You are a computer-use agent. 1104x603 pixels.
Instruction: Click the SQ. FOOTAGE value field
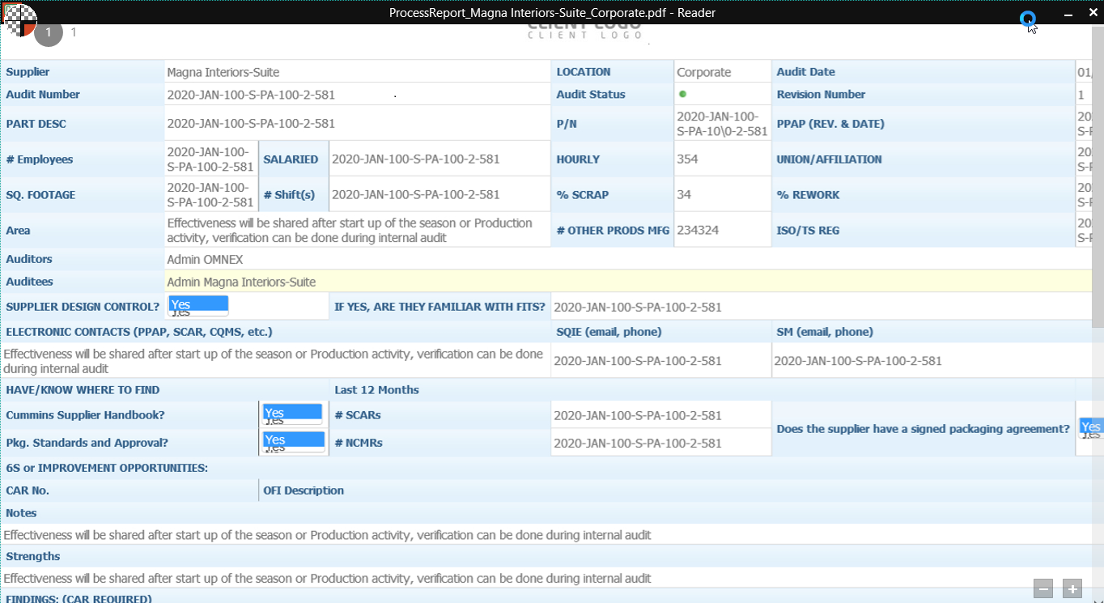pyautogui.click(x=210, y=195)
